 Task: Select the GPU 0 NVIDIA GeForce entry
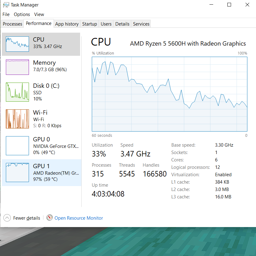pyautogui.click(x=41, y=146)
